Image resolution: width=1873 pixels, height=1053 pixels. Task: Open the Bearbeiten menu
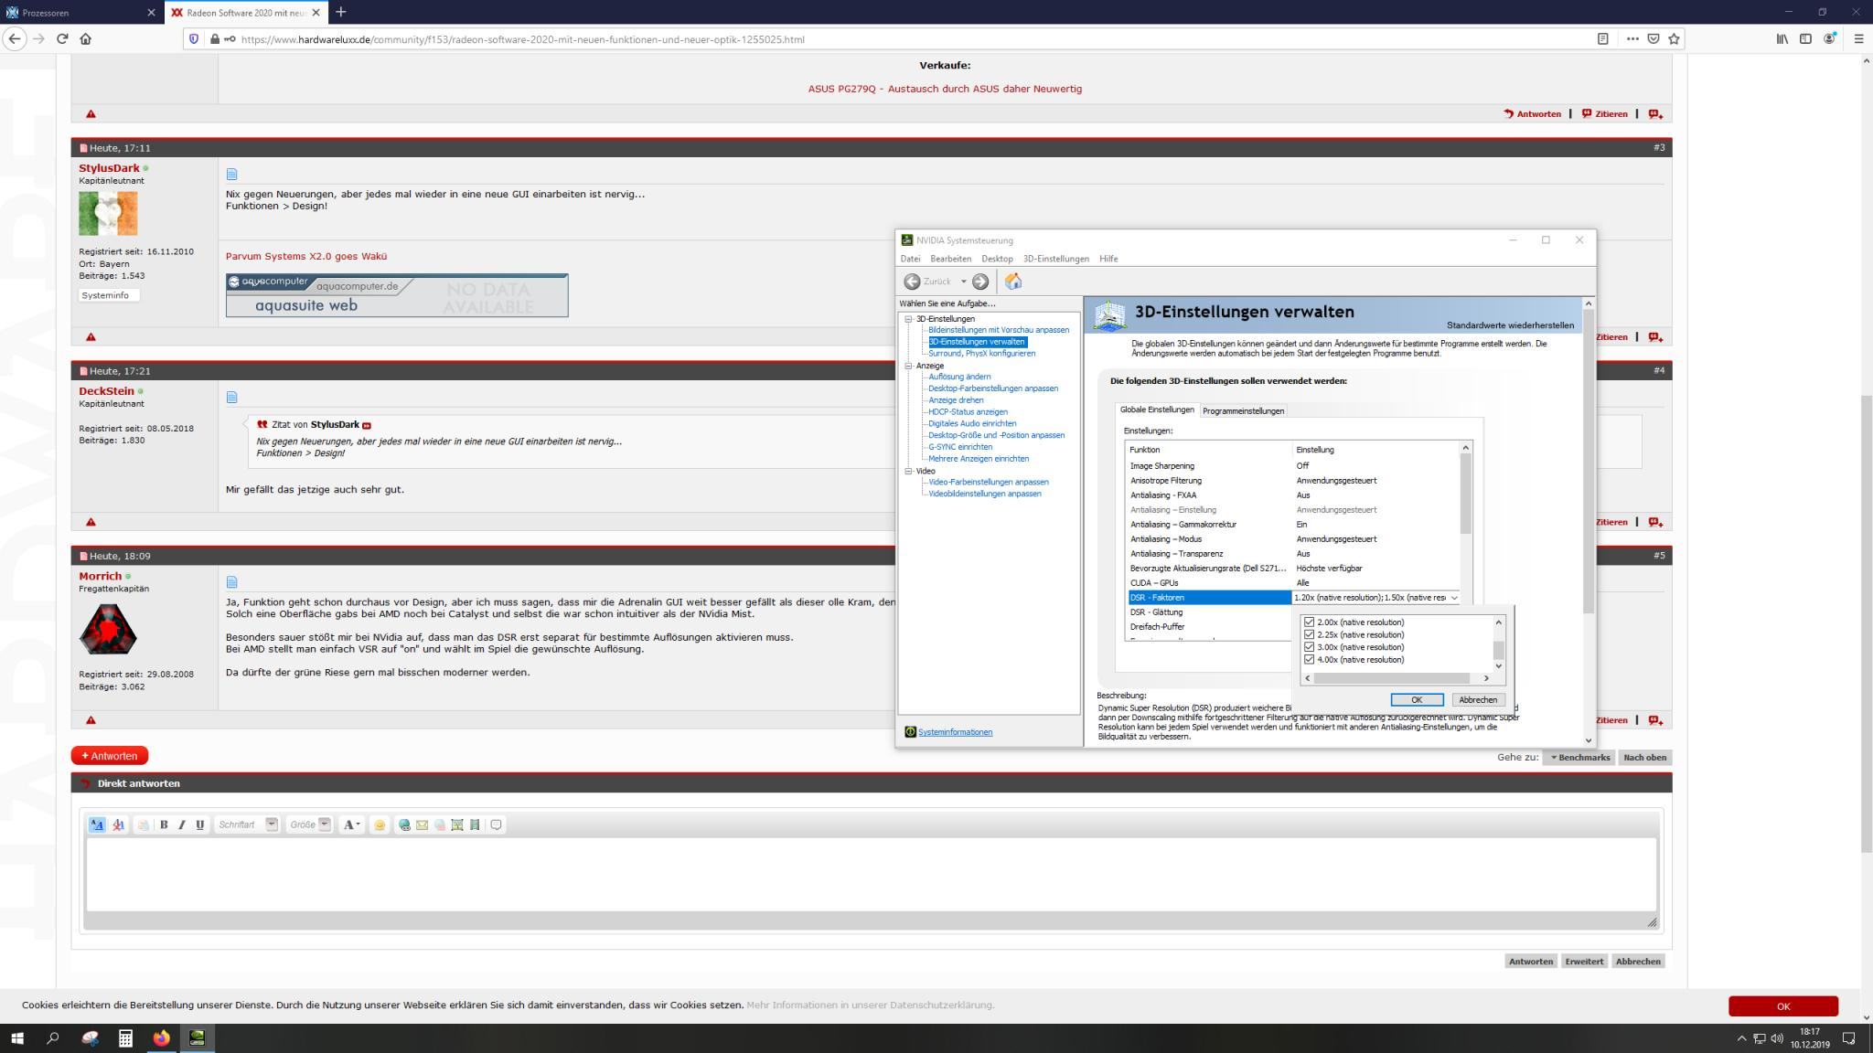coord(950,259)
